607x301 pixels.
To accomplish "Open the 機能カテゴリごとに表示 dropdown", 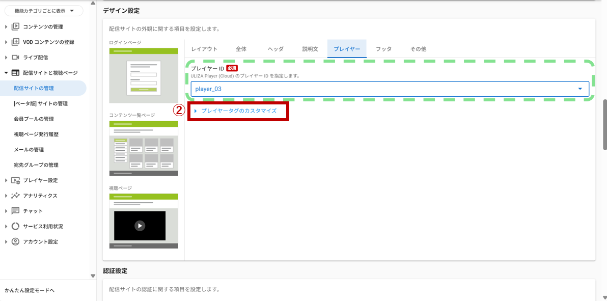I will (44, 11).
